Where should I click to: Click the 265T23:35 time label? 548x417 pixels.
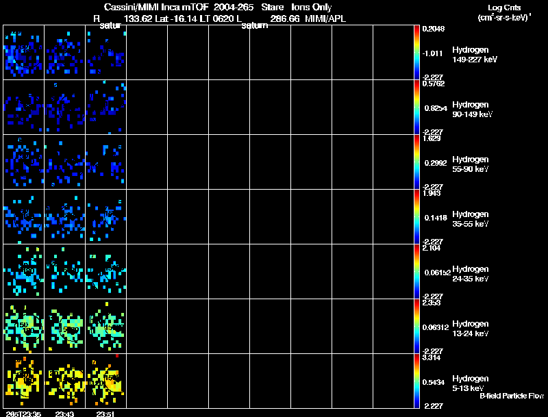coord(23,414)
